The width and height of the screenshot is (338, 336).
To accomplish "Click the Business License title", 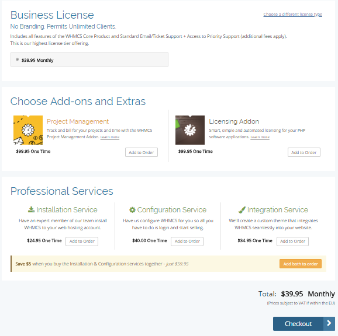I will pos(52,15).
